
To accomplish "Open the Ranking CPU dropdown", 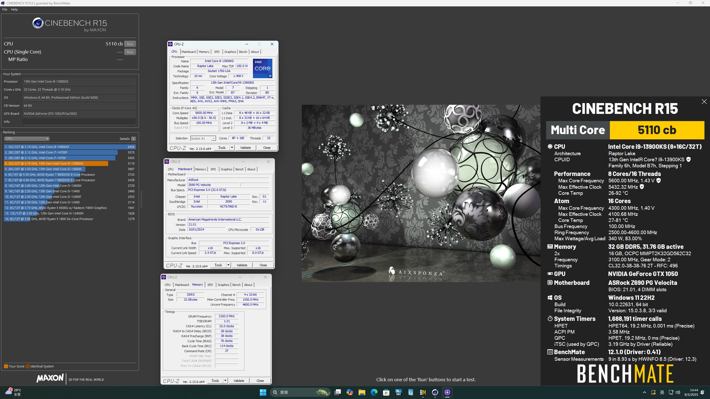I will pos(27,139).
